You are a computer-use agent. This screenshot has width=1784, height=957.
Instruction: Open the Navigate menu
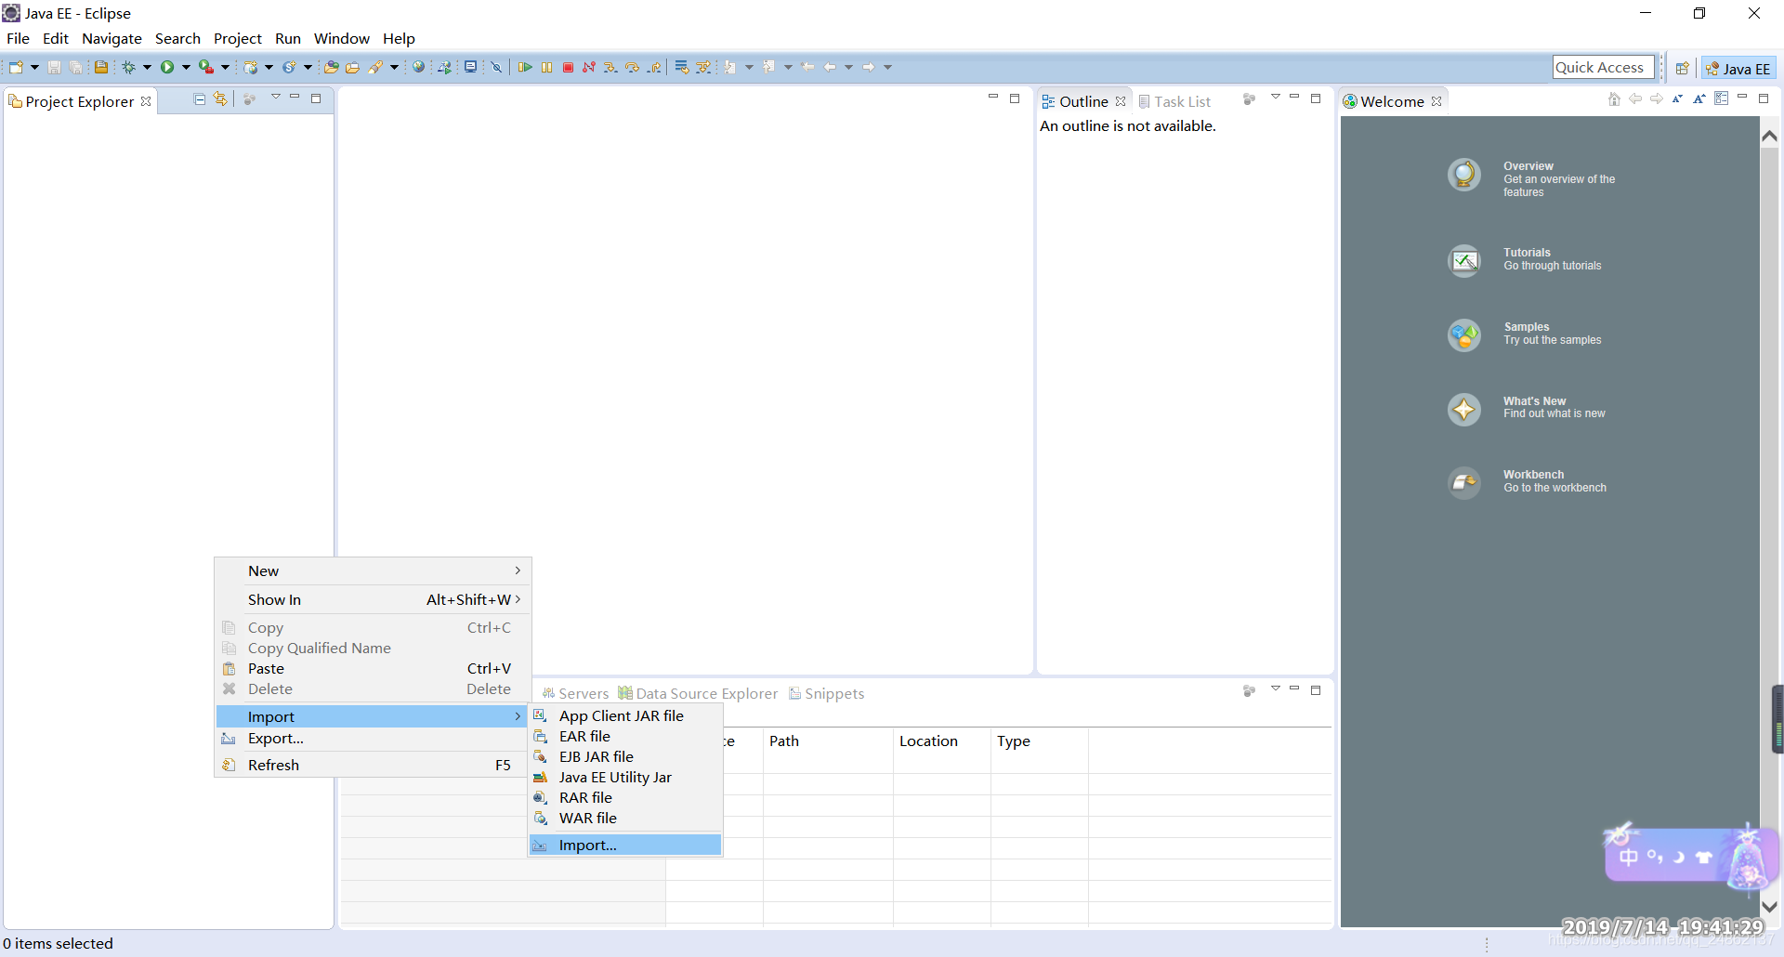click(x=111, y=38)
